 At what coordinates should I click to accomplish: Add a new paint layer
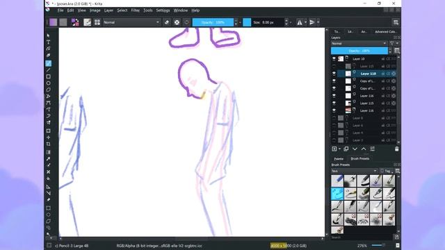click(334, 149)
